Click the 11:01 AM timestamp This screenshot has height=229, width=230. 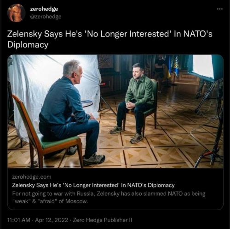(19, 220)
